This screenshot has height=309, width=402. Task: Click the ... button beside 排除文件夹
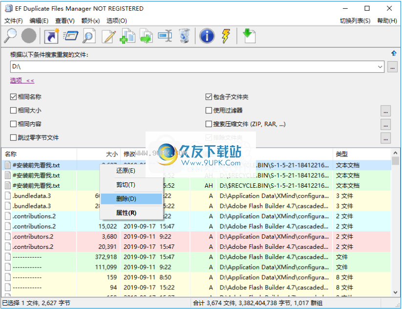click(x=385, y=138)
